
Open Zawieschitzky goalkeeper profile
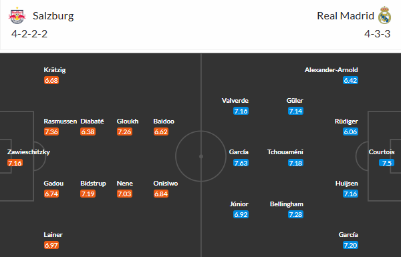29,152
